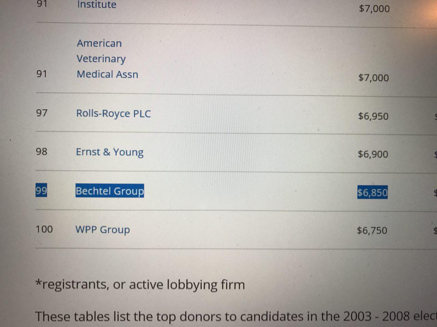
Task: Click the $6,950 amount for Rolls-Royce
Action: coord(373,116)
